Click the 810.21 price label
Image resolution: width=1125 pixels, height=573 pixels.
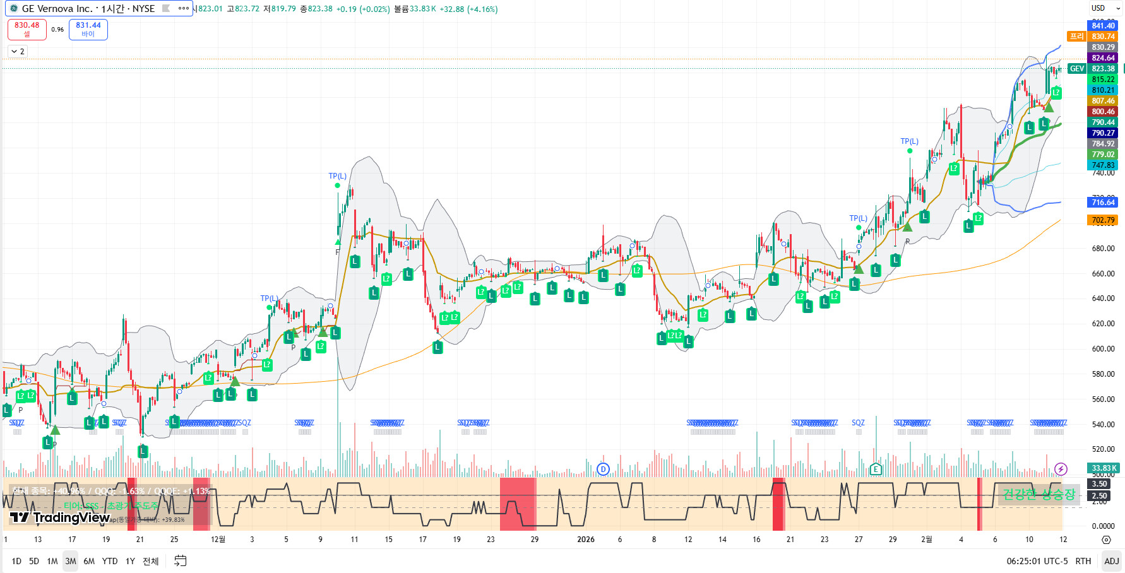(1103, 90)
